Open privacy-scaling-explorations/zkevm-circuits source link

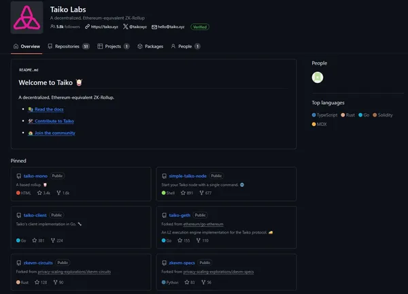[74, 272]
